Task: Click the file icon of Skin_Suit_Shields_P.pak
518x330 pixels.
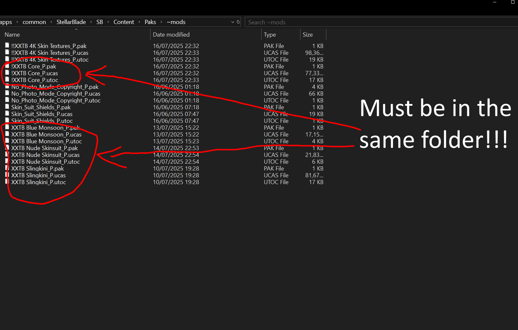Action: click(7, 107)
